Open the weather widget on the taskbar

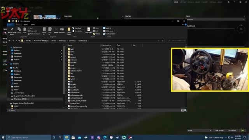point(214,137)
